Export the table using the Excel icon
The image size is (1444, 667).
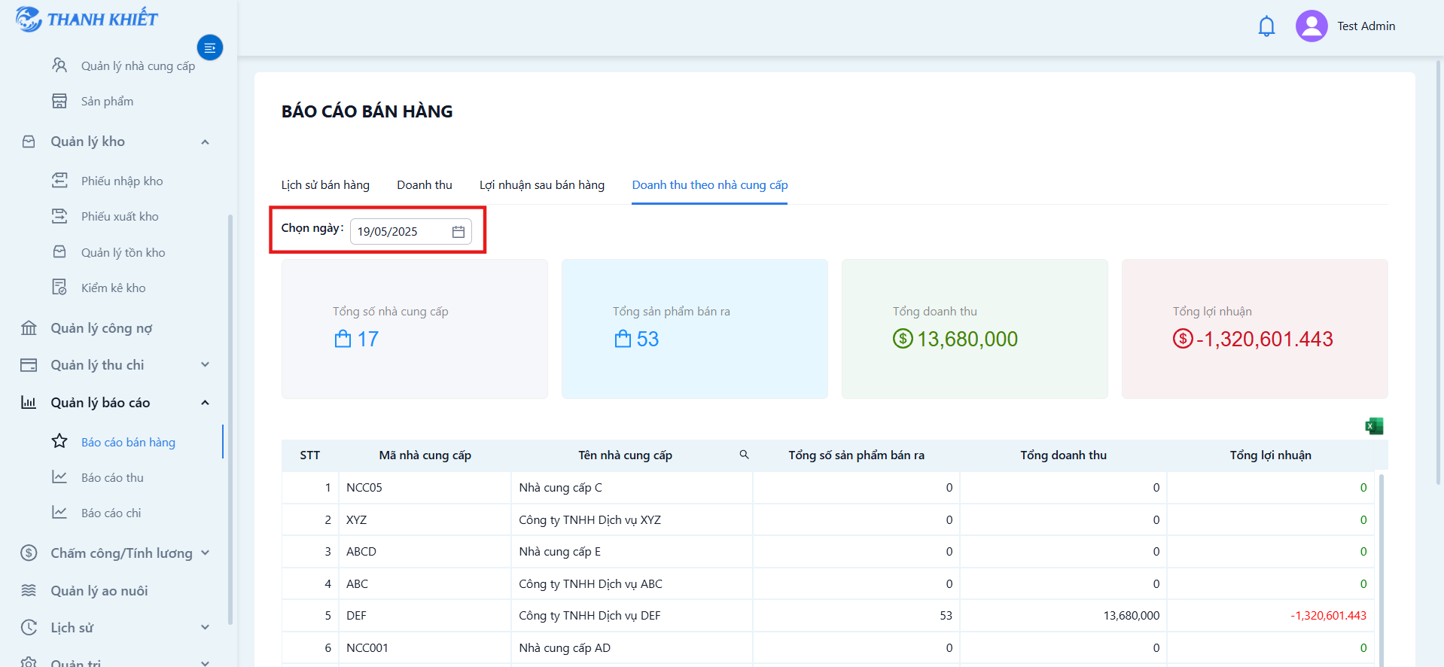coord(1374,426)
